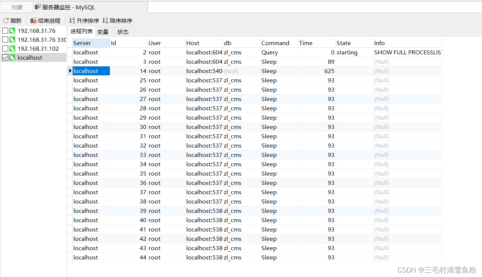Select 192.168.31.102 in the server list
Image resolution: width=482 pixels, height=277 pixels.
(38, 48)
